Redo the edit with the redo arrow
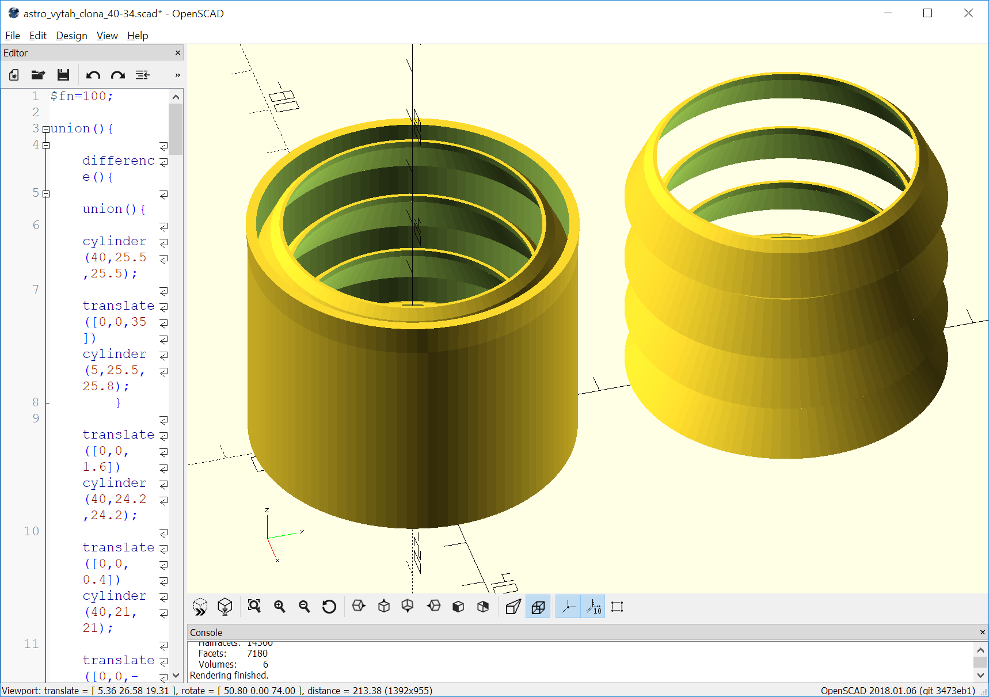The width and height of the screenshot is (989, 697). click(x=118, y=75)
